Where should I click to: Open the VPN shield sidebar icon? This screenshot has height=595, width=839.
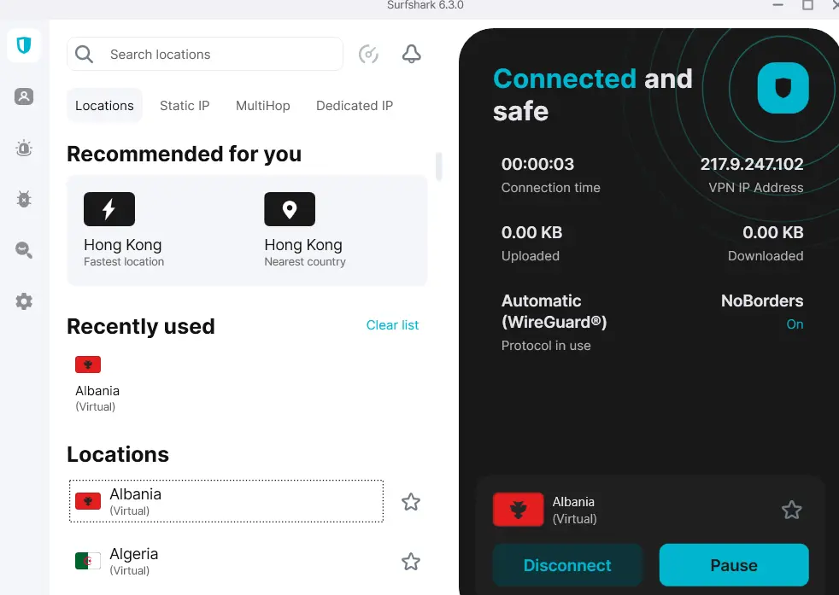pos(24,45)
